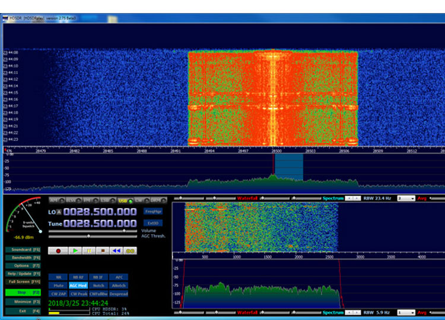Image resolution: width=445 pixels, height=320 pixels.
Task: Select ECSS demodulation mode
Action: [x=74, y=200]
